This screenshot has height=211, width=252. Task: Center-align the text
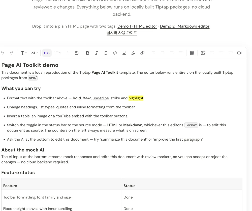pyautogui.click(x=163, y=53)
